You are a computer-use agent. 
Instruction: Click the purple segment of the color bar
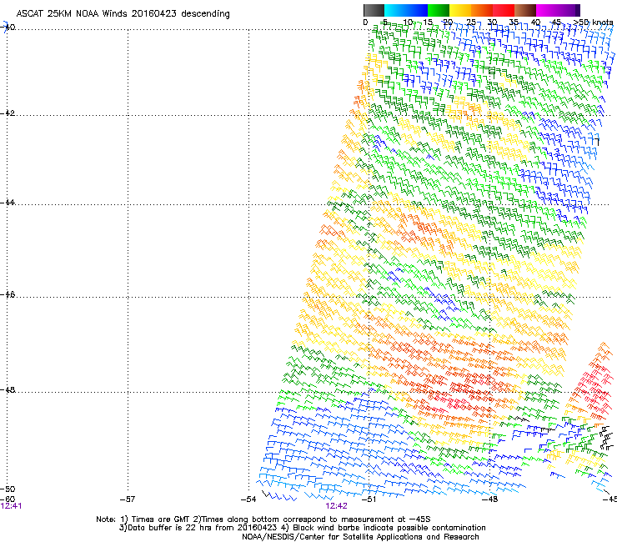[x=569, y=10]
